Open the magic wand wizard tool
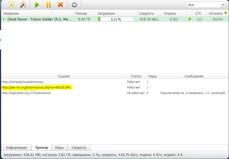Image resolution: width=229 pixels, height=159 pixels. [23, 5]
